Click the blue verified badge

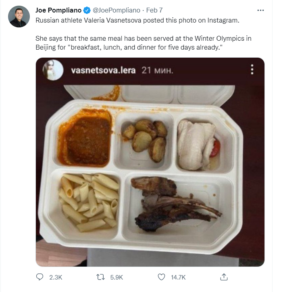click(x=87, y=10)
